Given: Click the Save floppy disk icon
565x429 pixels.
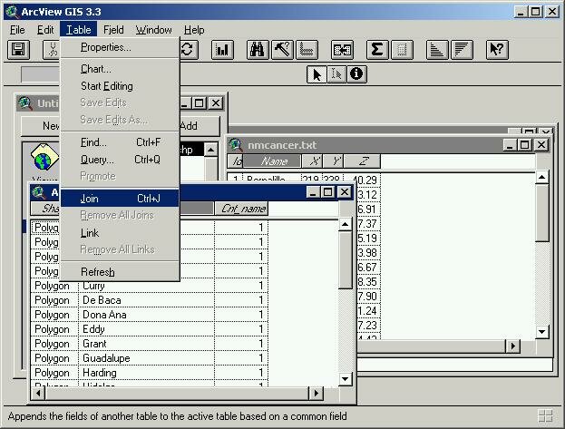Looking at the screenshot, I should click(x=18, y=49).
